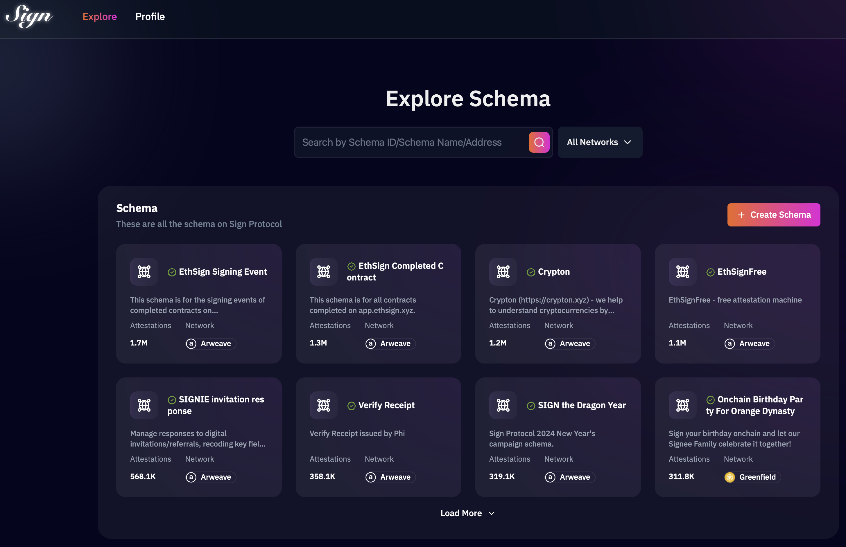Click the 1.2M attestations count
The image size is (846, 547).
click(498, 343)
